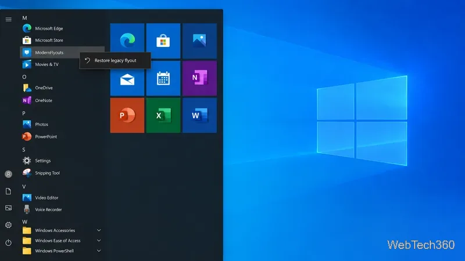Click the OneDrive text label
The image size is (465, 261).
click(44, 88)
